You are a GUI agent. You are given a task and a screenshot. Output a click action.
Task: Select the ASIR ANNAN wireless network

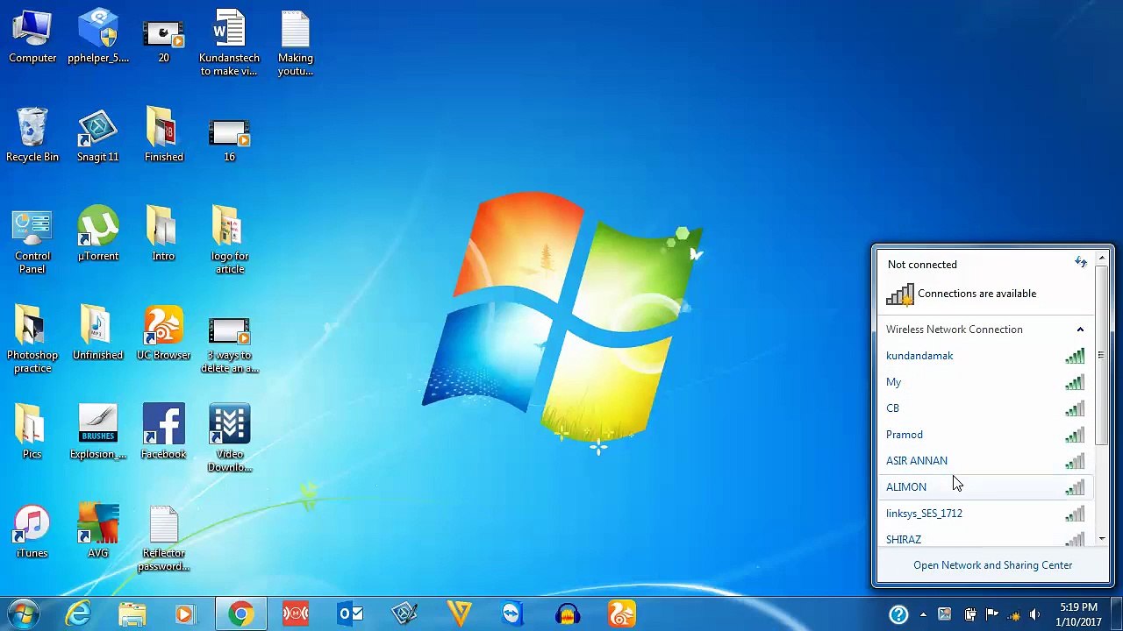986,461
